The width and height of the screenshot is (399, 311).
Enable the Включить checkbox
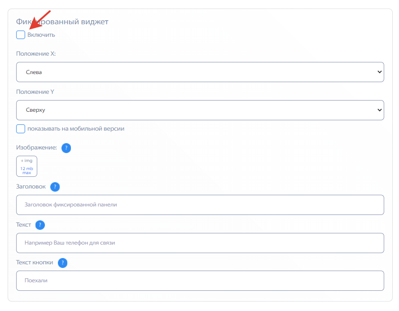tap(21, 35)
